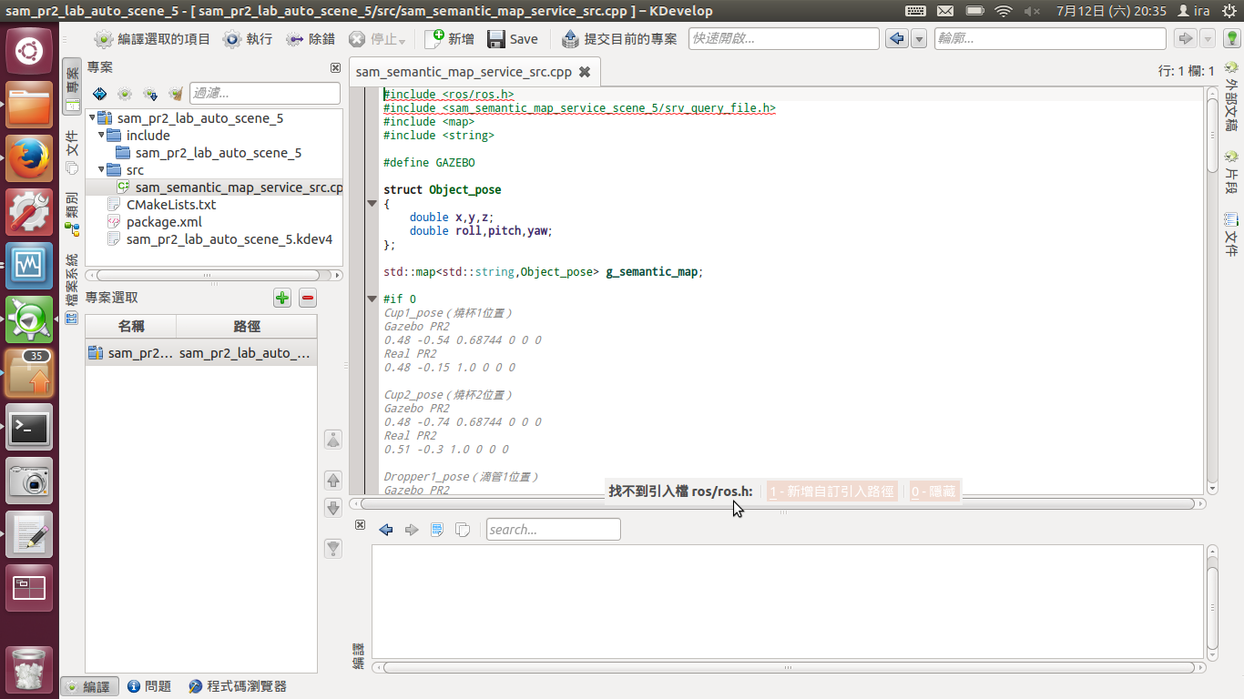Collapse the src folder

coord(101,170)
